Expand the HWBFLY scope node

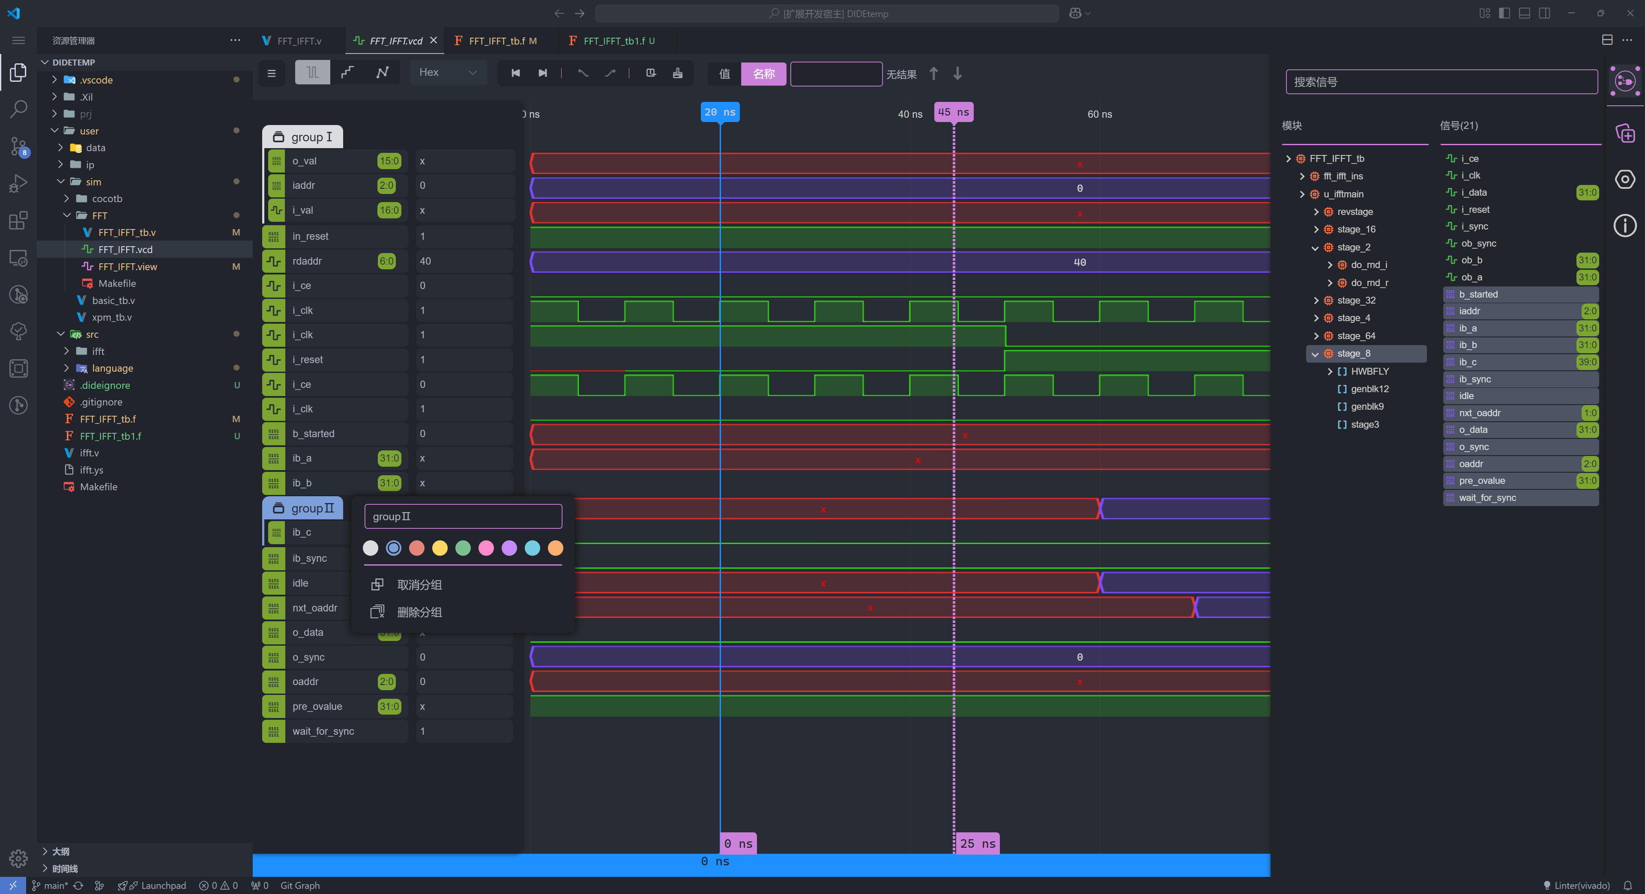pos(1330,371)
